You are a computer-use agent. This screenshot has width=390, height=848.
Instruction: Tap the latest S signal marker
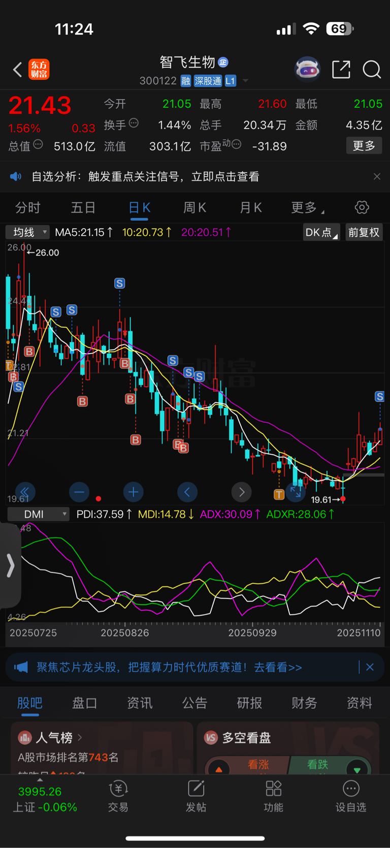point(379,396)
